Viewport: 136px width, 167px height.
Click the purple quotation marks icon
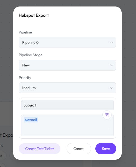(107, 115)
